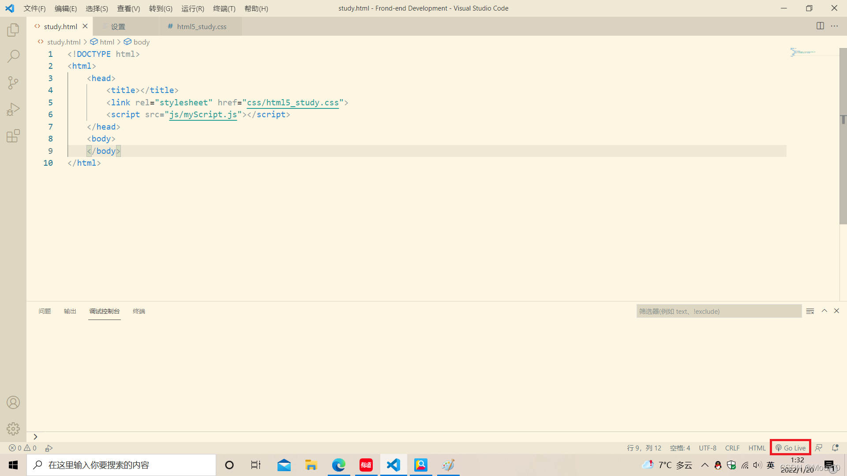Open the Manage gear icon

(x=13, y=429)
